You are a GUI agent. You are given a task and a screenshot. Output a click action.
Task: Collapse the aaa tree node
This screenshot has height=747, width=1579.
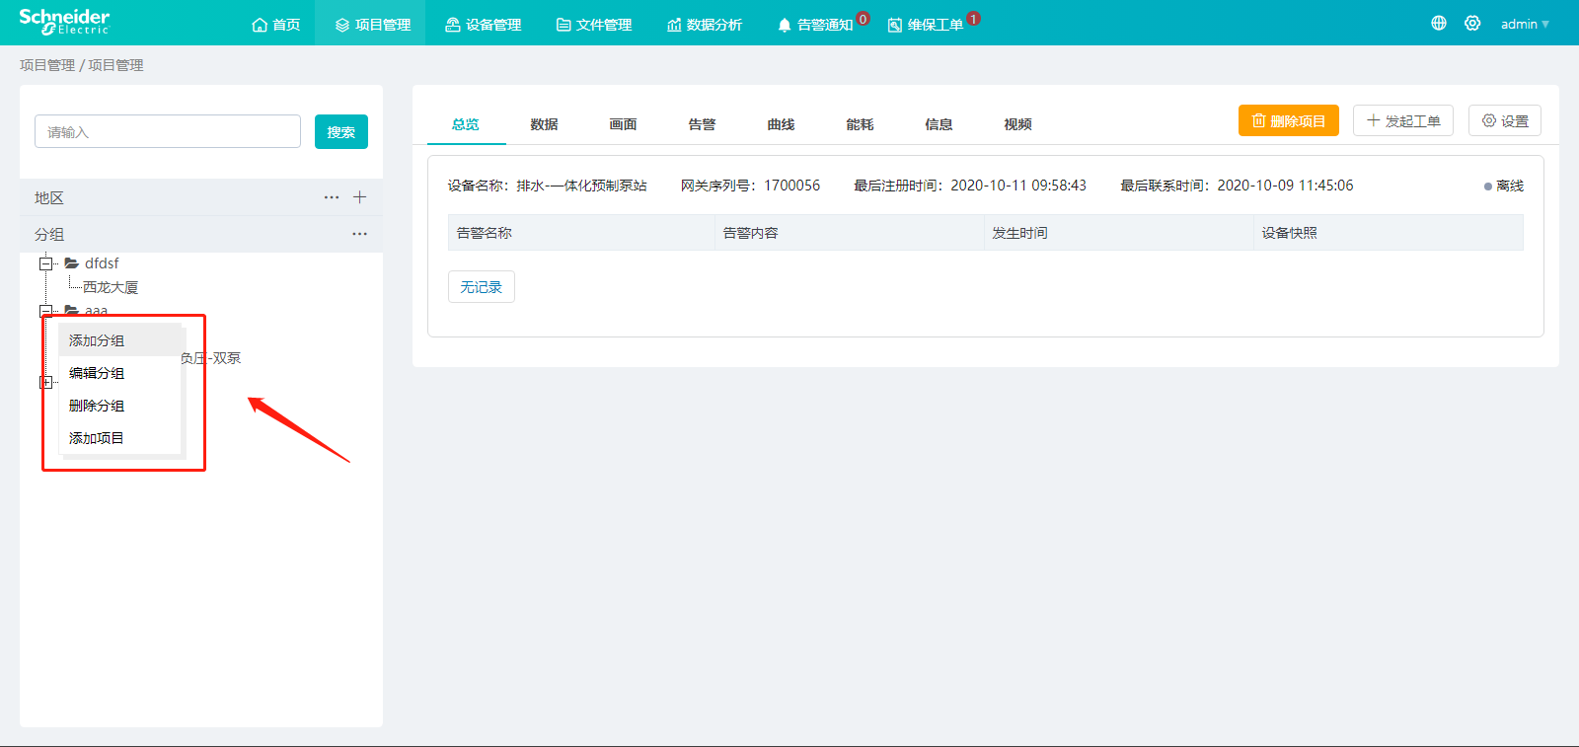click(x=45, y=312)
